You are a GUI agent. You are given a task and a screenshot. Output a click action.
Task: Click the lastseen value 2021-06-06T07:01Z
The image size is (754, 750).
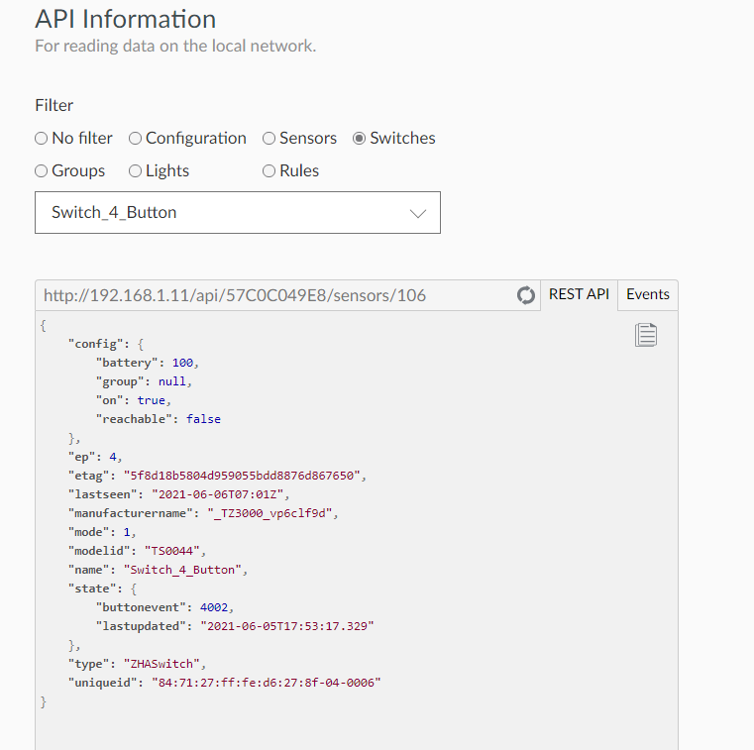[x=218, y=494]
